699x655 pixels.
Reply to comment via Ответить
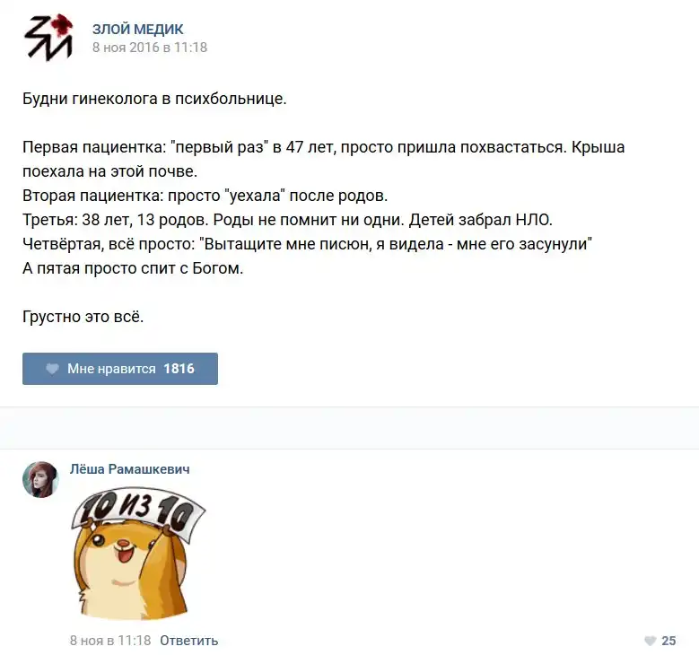[x=189, y=641]
